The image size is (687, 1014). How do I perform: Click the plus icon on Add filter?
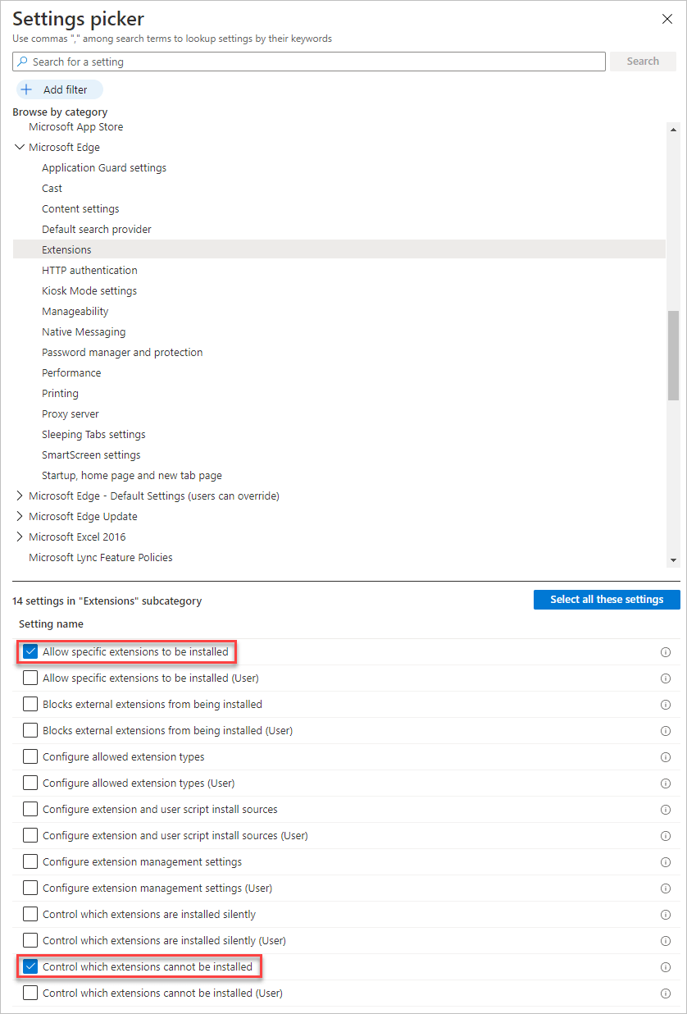pos(26,89)
